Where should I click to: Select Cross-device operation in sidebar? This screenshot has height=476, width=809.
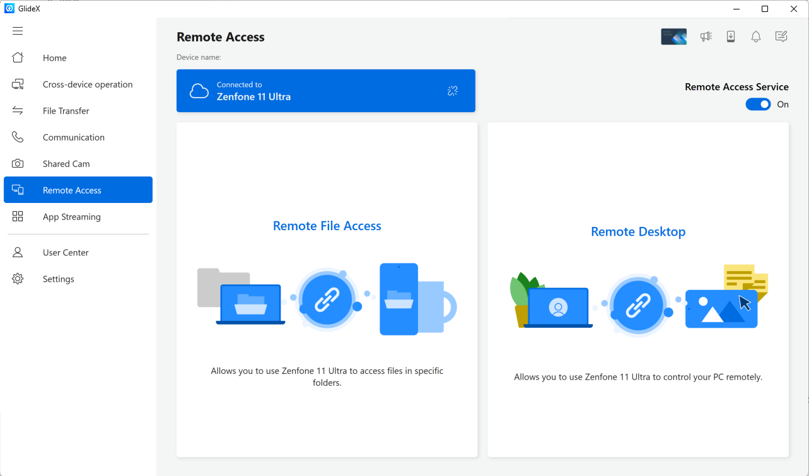pos(87,84)
